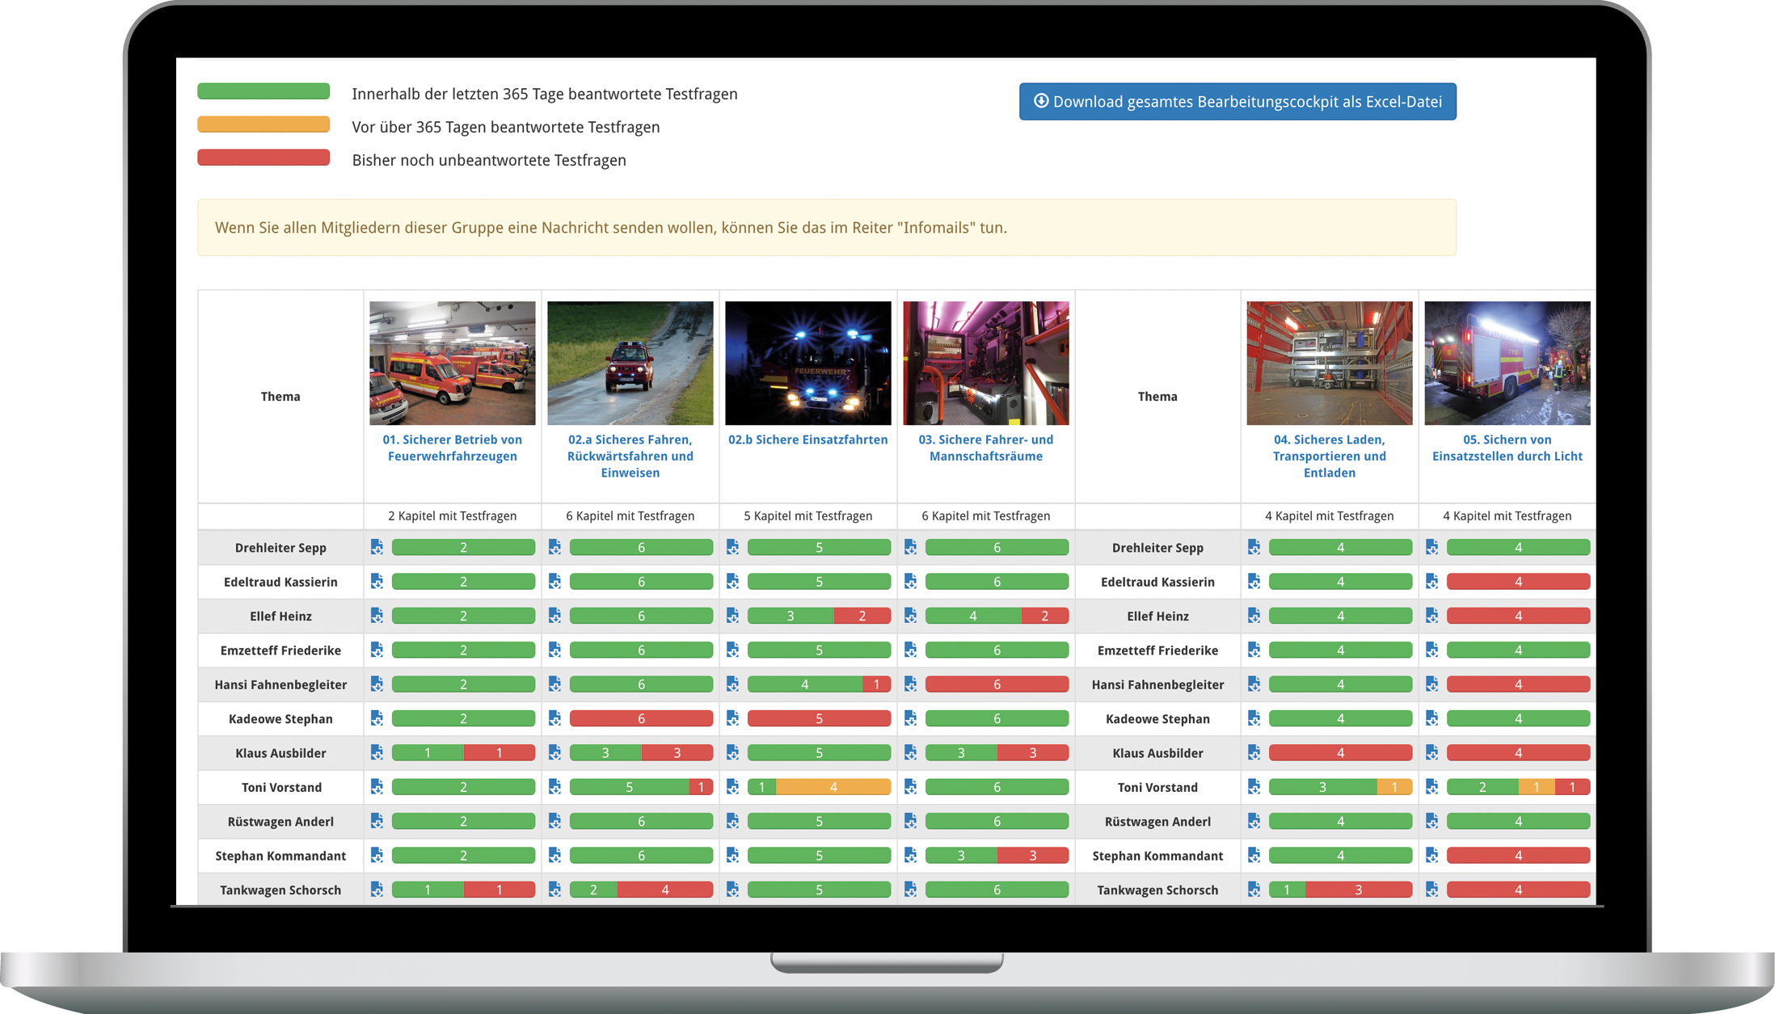Click the red legend color bar
The image size is (1775, 1014).
(x=264, y=158)
